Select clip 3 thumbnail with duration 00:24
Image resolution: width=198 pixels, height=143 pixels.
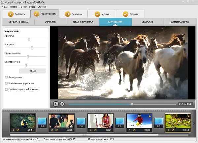tap(100, 123)
